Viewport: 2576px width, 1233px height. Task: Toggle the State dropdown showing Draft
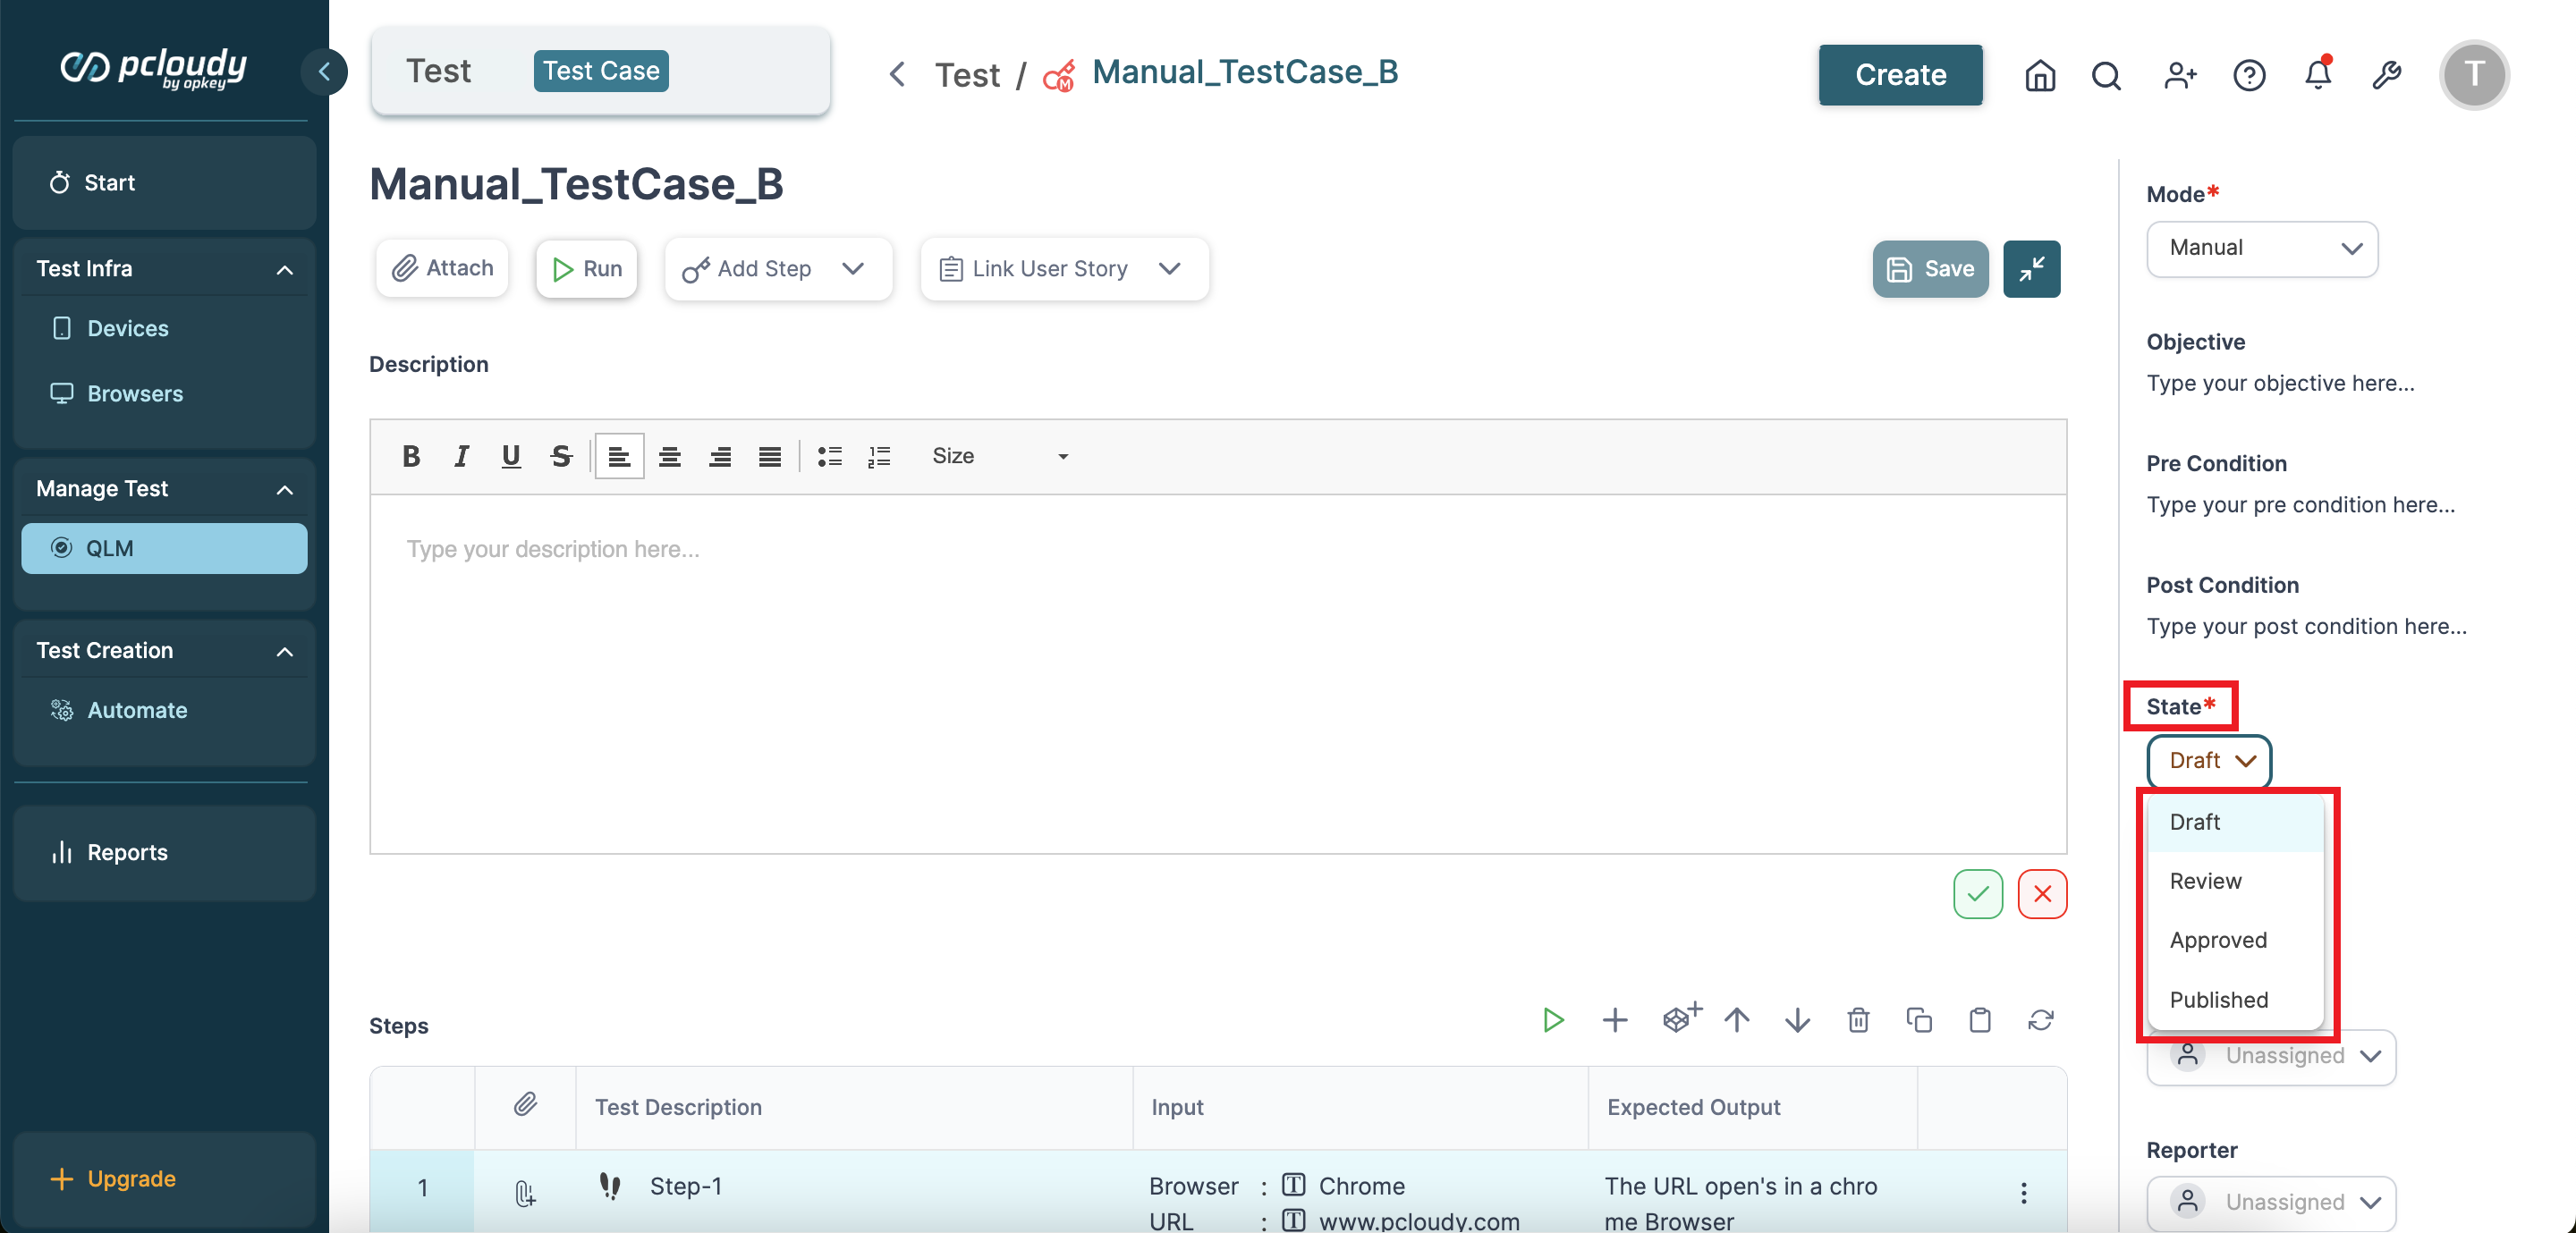point(2209,761)
